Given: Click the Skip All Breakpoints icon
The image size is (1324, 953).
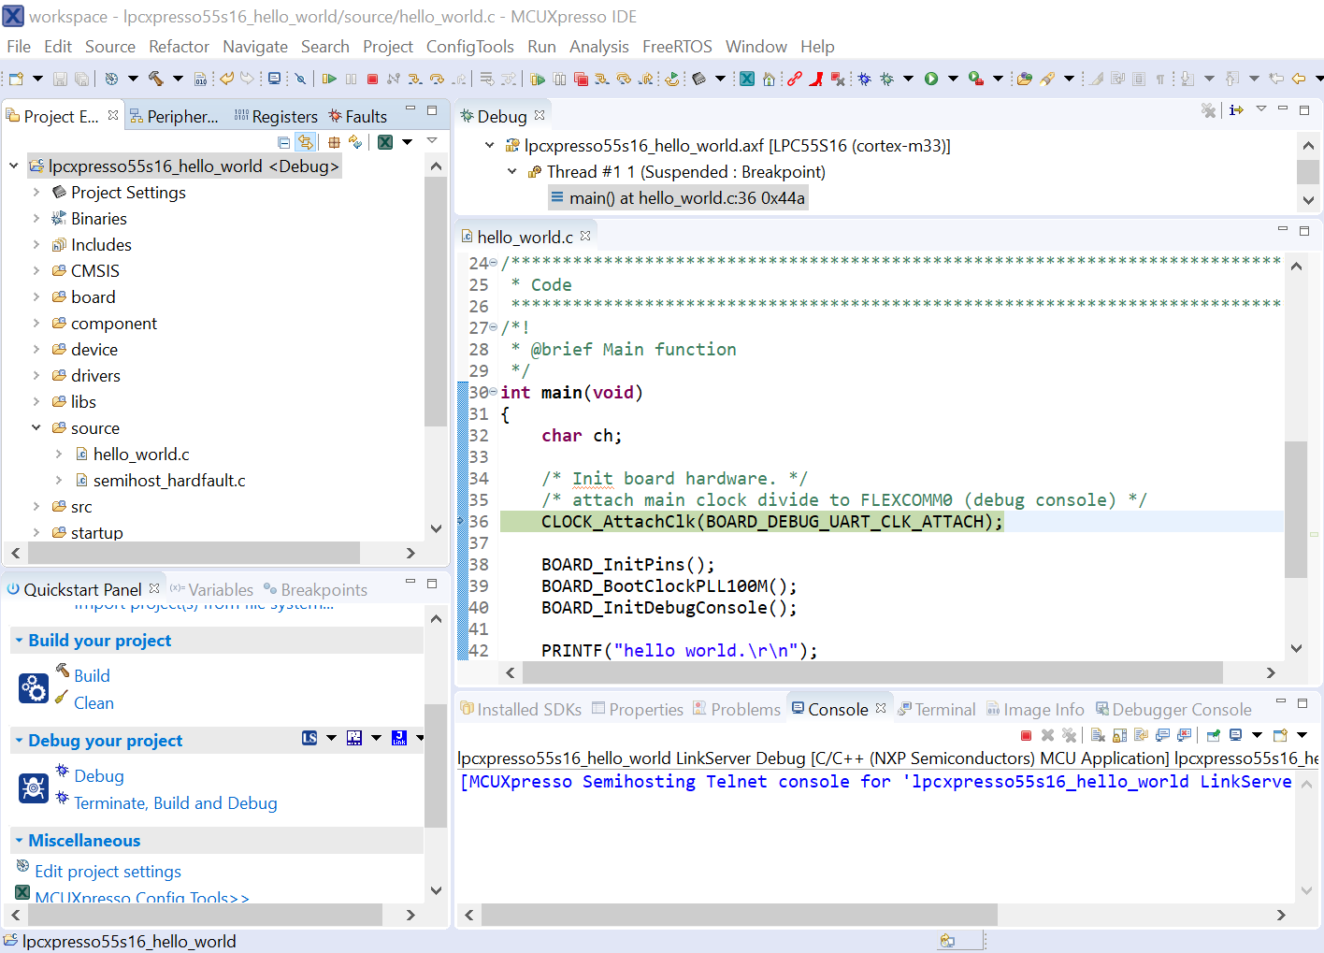Looking at the screenshot, I should [300, 79].
